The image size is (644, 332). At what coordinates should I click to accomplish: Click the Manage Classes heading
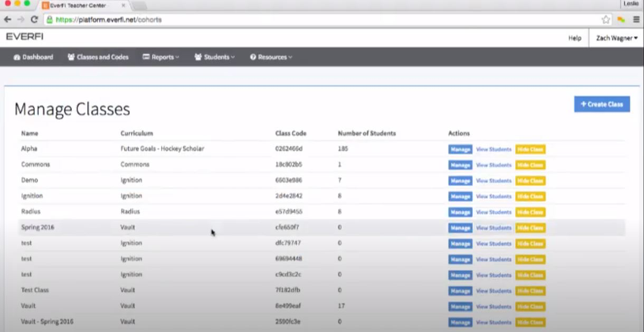pyautogui.click(x=72, y=109)
